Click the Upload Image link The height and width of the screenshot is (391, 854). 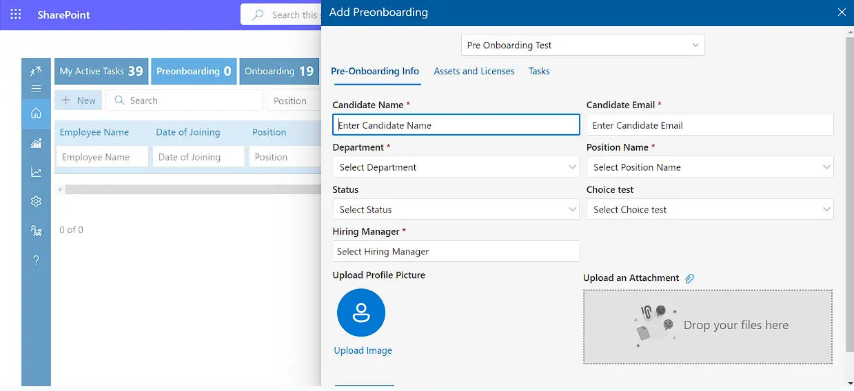pos(363,350)
